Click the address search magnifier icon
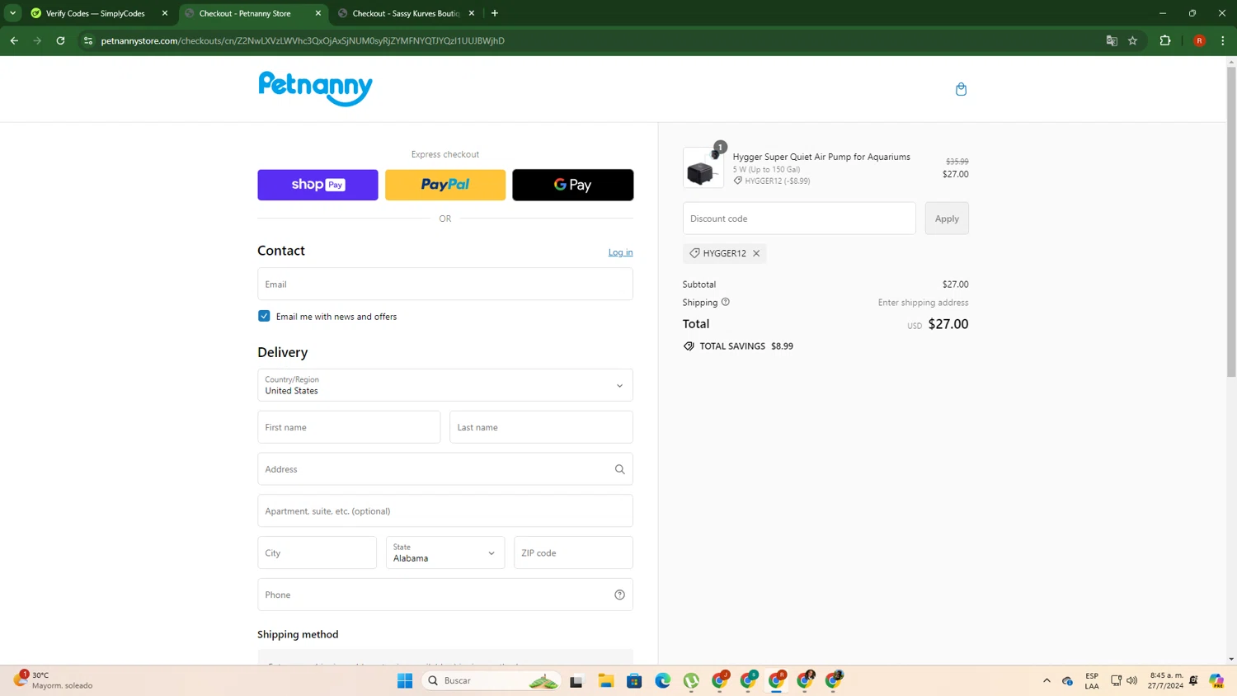The width and height of the screenshot is (1237, 696). click(619, 469)
